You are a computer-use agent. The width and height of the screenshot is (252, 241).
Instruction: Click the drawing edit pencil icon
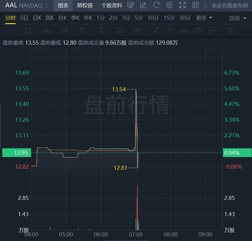pyautogui.click(x=143, y=5)
